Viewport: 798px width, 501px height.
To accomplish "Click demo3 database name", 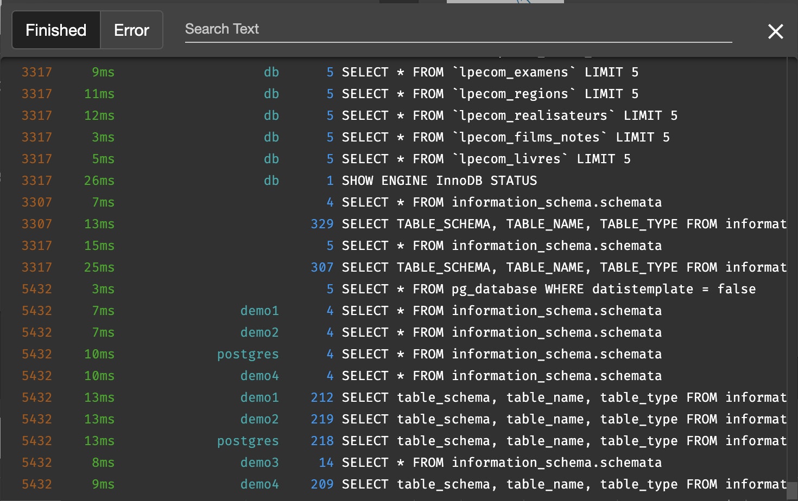I will click(259, 463).
